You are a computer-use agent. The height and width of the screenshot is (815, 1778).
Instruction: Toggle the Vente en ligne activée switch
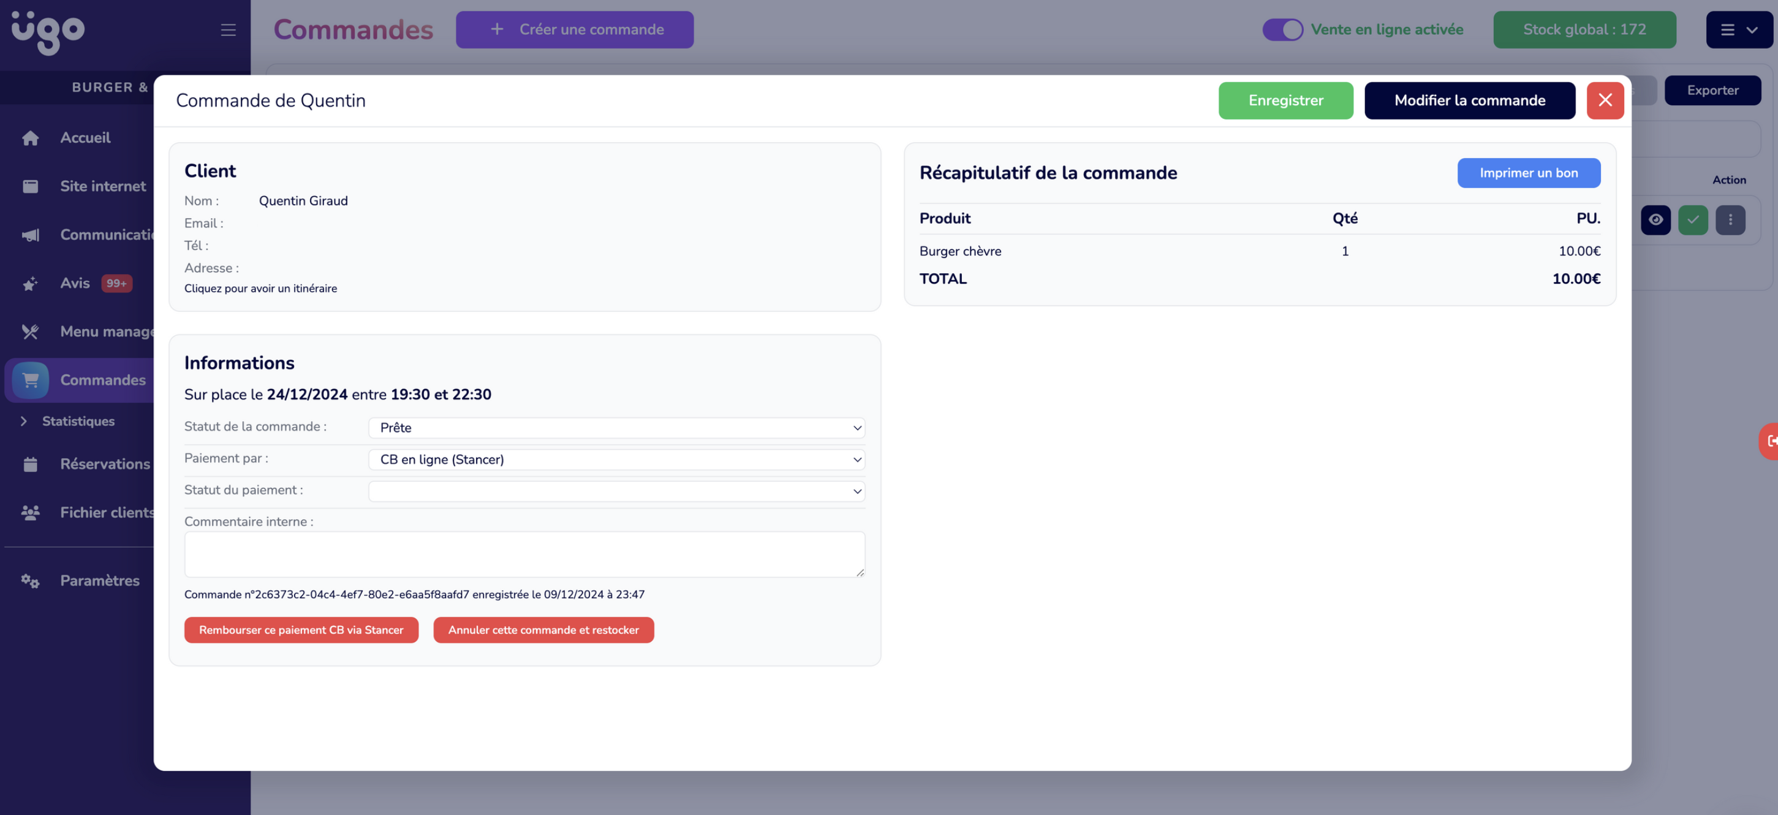point(1282,29)
